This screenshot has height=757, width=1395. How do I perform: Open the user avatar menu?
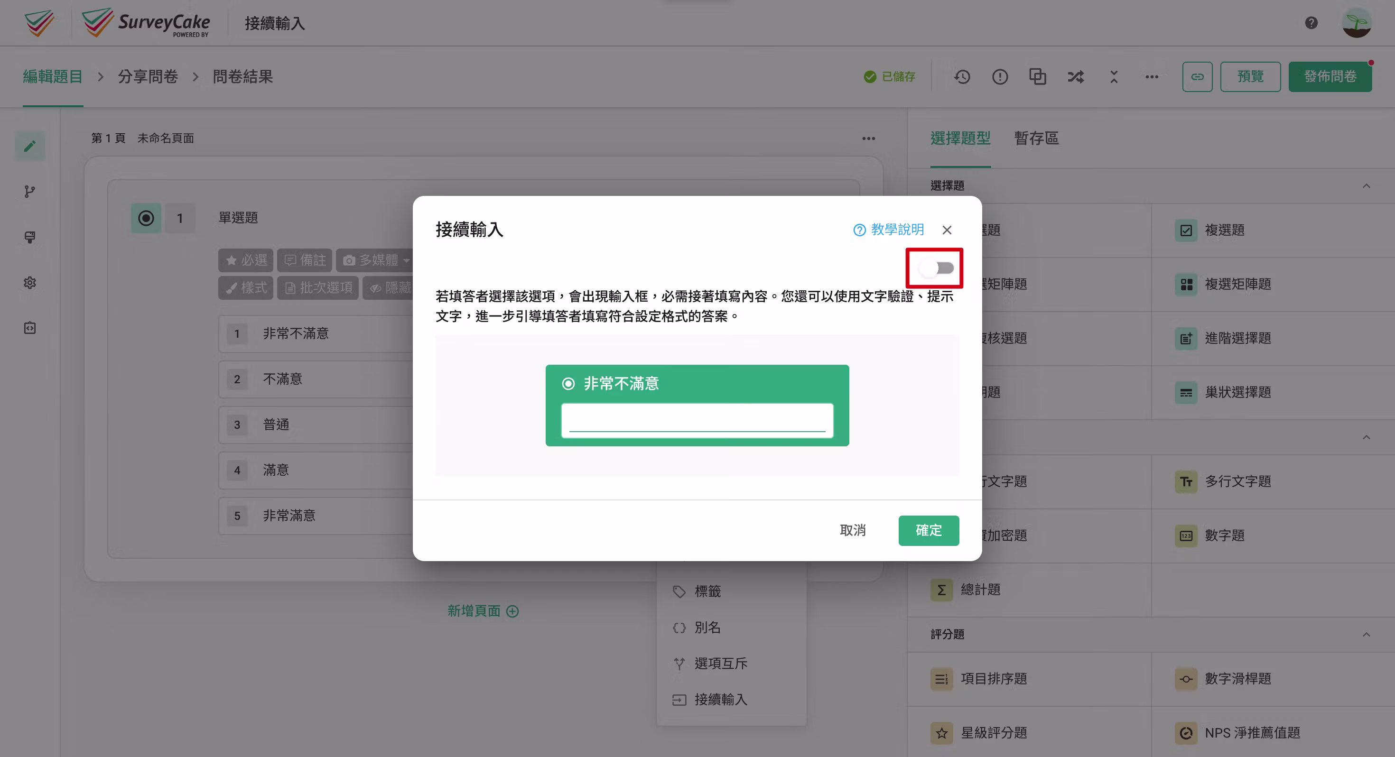[1356, 23]
